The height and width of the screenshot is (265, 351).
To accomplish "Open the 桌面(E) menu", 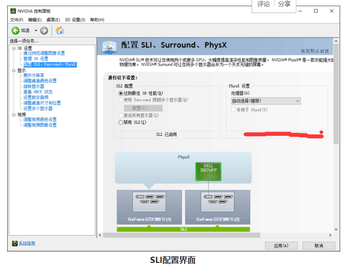I will 53,20.
